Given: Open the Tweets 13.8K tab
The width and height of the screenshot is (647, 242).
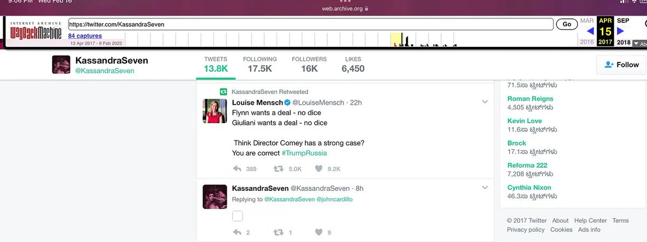Looking at the screenshot, I should point(216,65).
